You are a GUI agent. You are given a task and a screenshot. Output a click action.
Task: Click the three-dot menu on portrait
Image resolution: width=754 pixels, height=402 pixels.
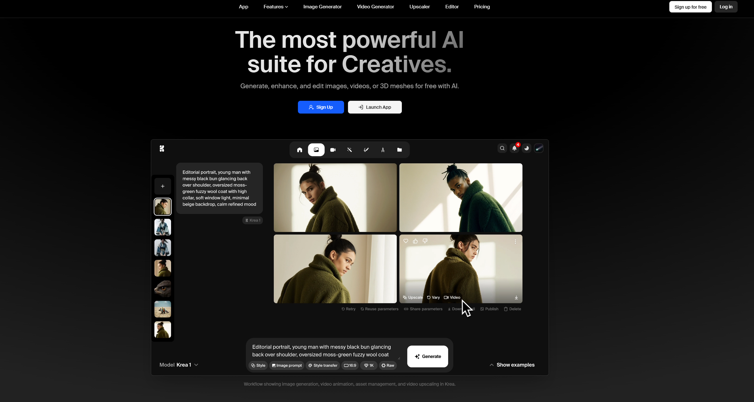click(x=515, y=242)
